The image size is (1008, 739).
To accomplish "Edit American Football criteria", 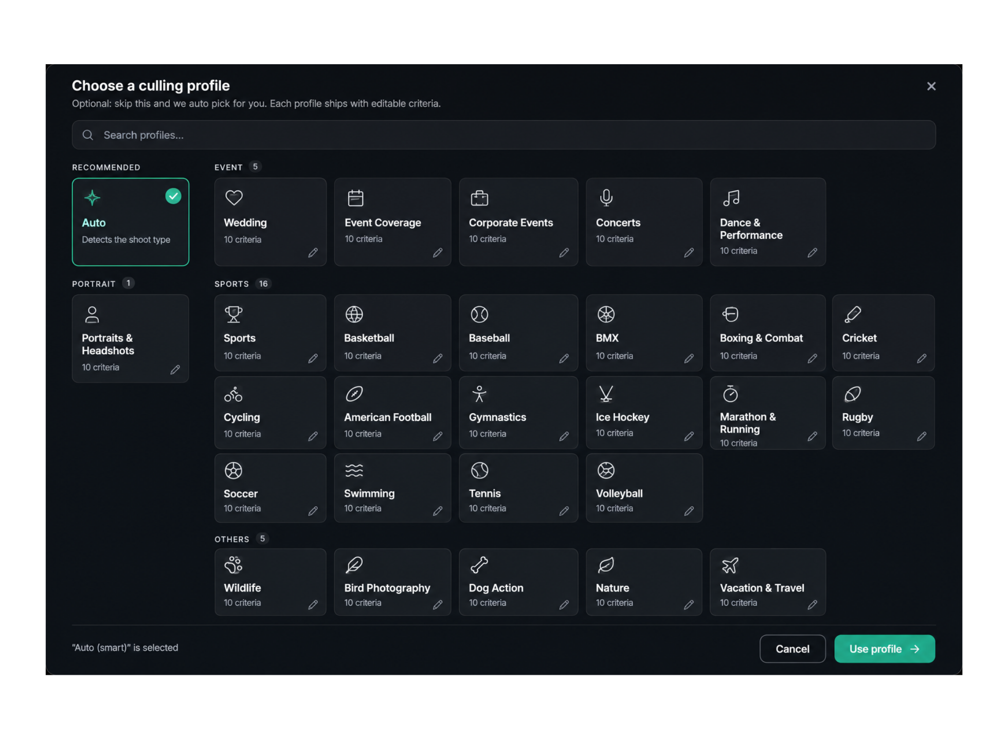I will [438, 436].
